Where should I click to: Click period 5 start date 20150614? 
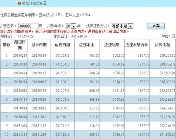tap(20, 90)
